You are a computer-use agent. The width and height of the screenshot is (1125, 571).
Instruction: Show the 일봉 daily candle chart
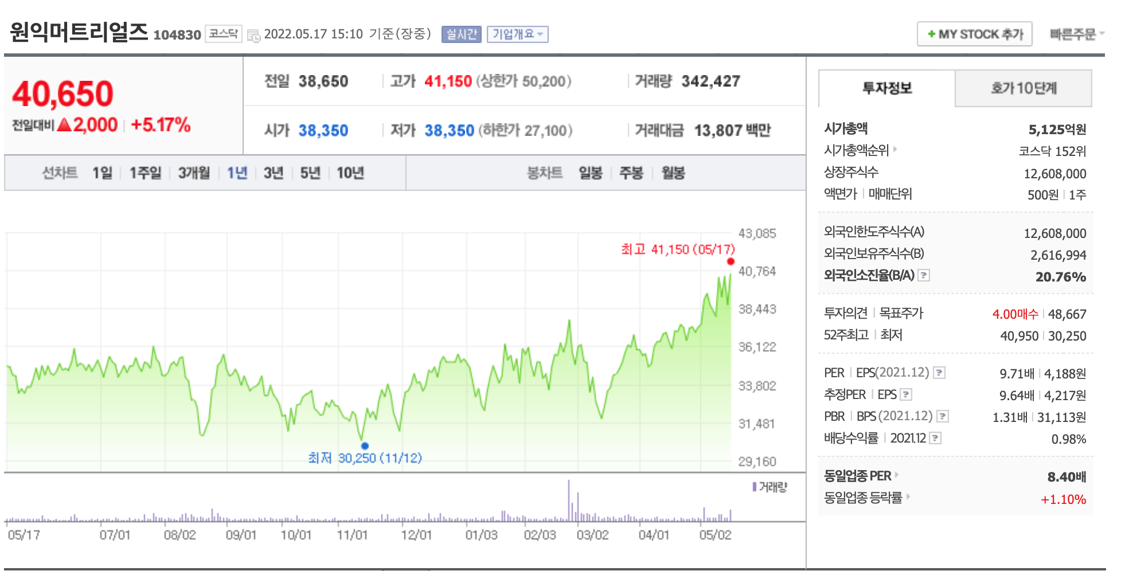tap(591, 173)
